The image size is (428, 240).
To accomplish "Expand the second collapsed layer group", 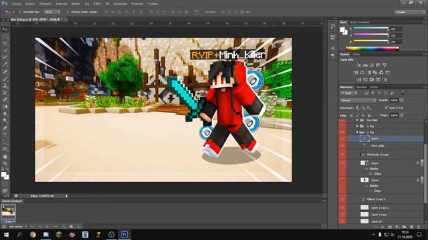I will tap(357, 126).
